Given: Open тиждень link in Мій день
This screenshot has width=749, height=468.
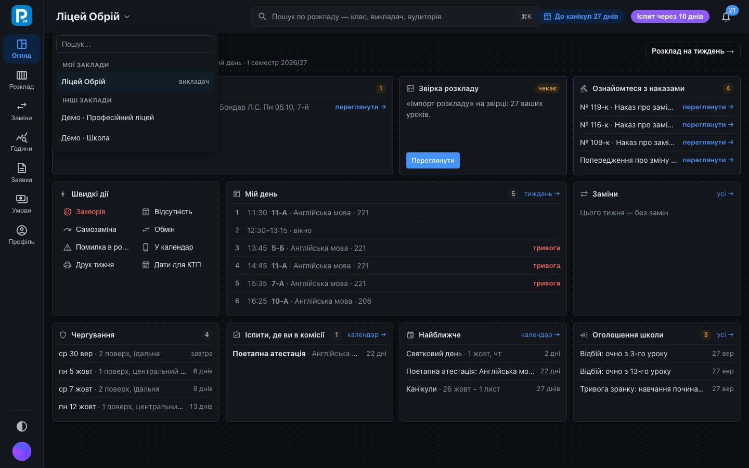Looking at the screenshot, I should click(x=542, y=194).
